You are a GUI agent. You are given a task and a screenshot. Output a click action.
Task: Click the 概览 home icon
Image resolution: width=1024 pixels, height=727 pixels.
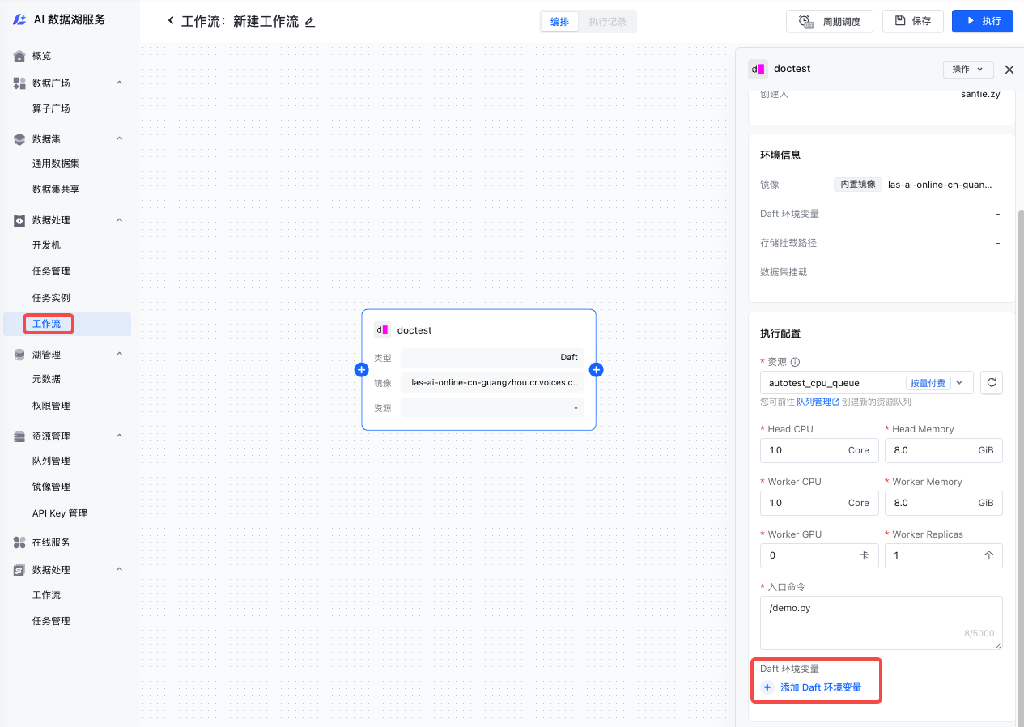(x=19, y=56)
